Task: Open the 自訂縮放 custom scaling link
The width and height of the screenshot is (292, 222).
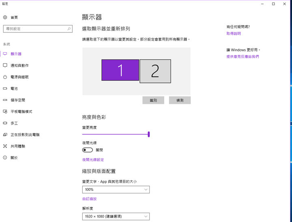Action: point(89,199)
